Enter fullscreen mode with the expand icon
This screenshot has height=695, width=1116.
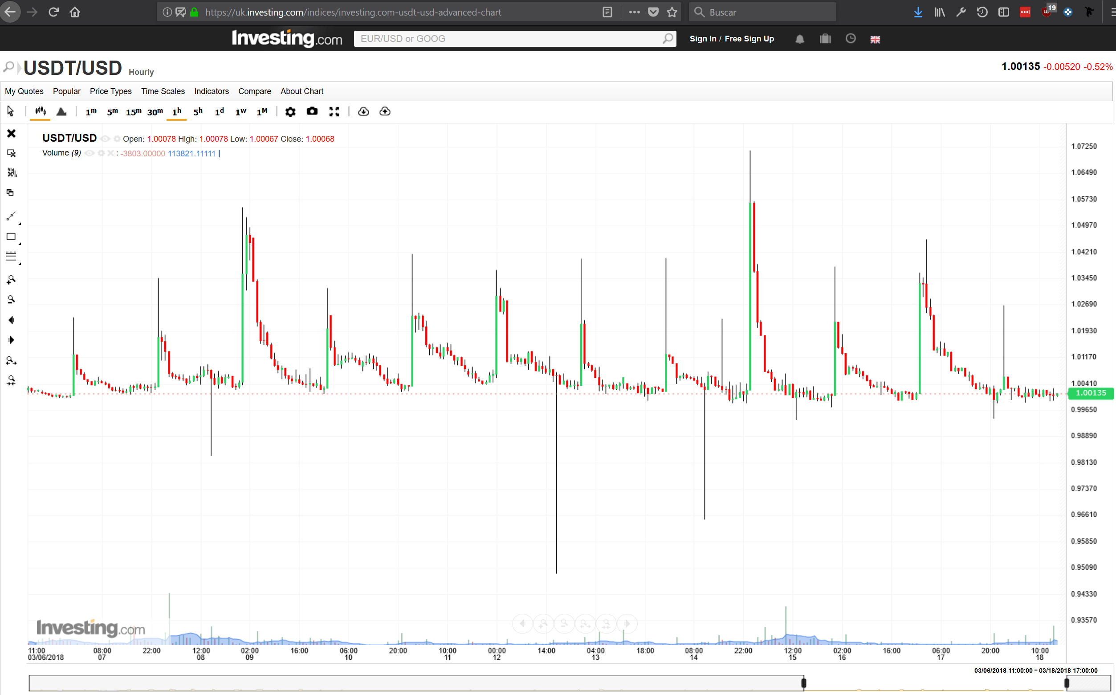334,111
